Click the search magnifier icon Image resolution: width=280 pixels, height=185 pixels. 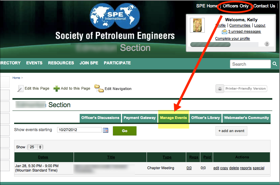coord(275,64)
